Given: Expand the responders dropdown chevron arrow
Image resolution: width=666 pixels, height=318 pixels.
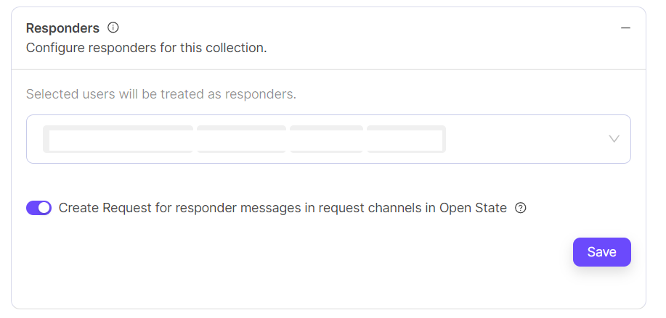Looking at the screenshot, I should tap(614, 139).
